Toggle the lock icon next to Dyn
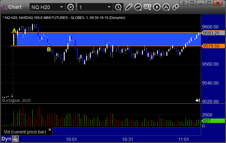226x143 pixels. pyautogui.click(x=15, y=139)
